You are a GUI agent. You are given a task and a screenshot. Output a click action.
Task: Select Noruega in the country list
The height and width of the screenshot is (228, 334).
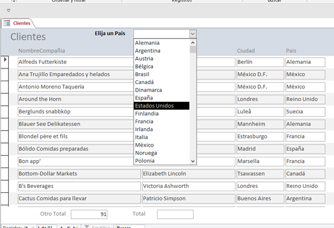[161, 152]
